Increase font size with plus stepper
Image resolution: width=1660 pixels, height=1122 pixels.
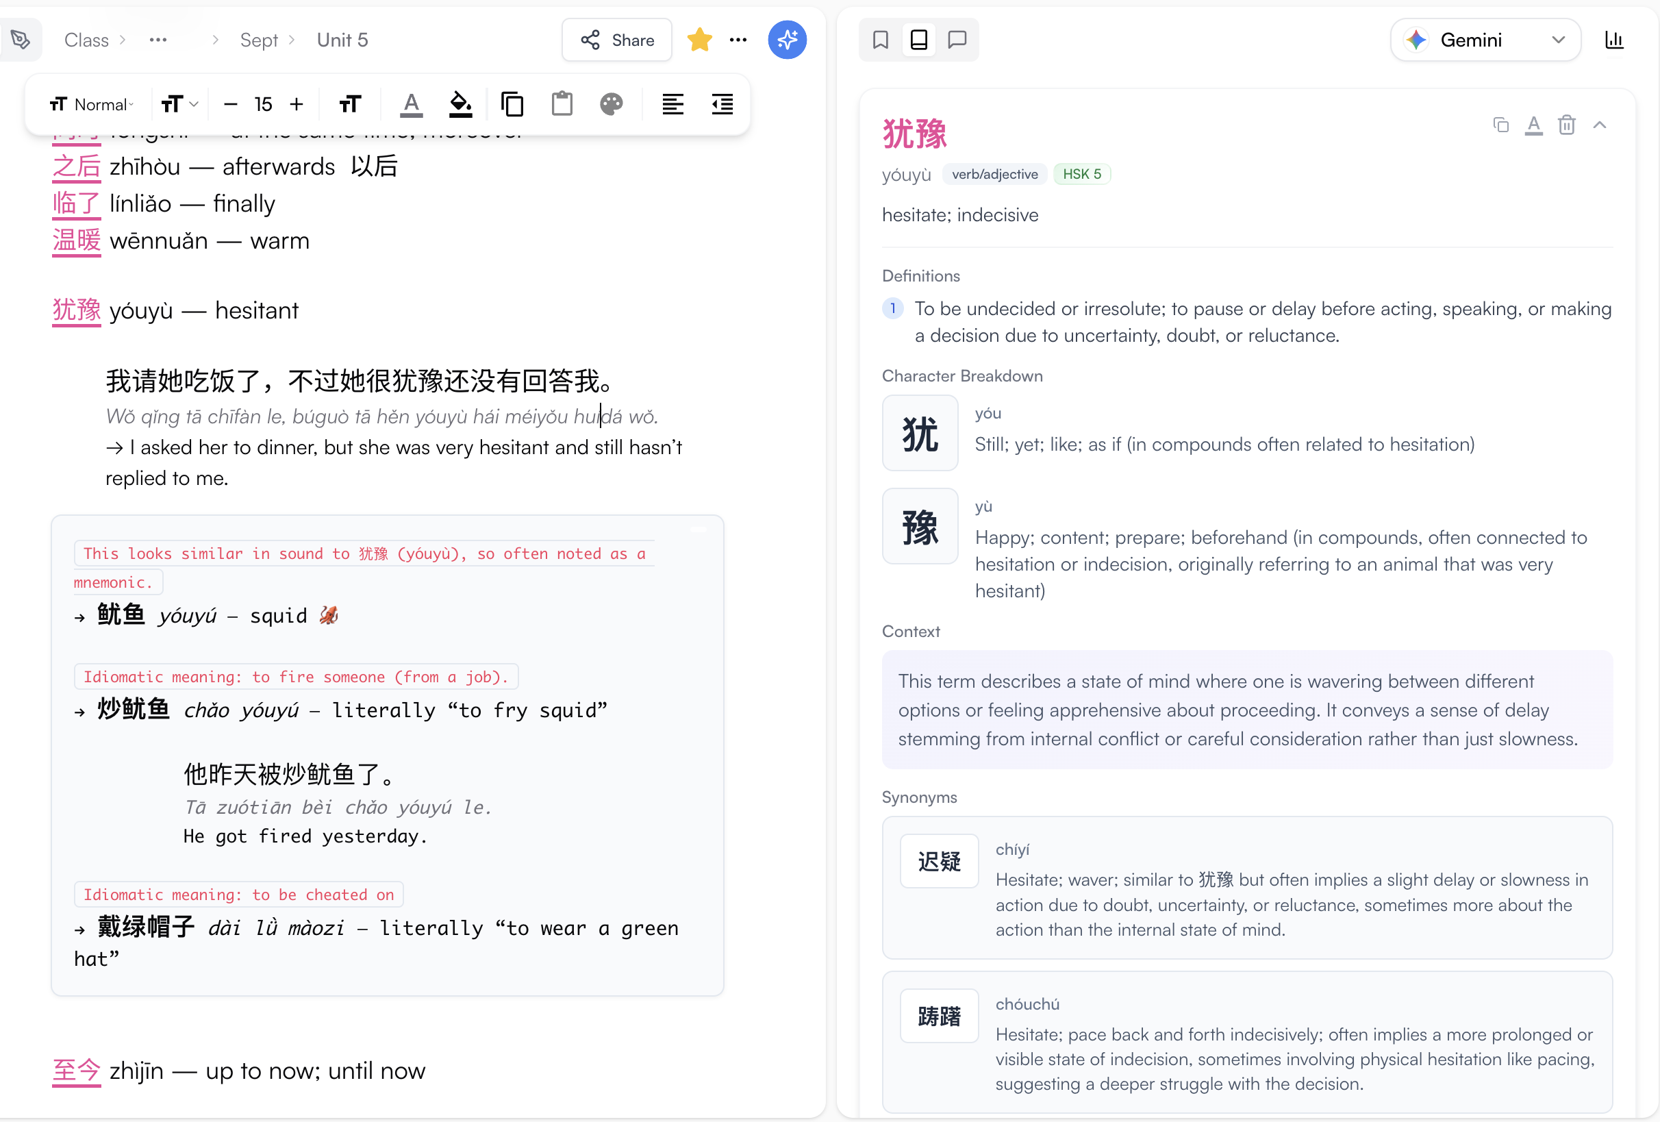(297, 103)
